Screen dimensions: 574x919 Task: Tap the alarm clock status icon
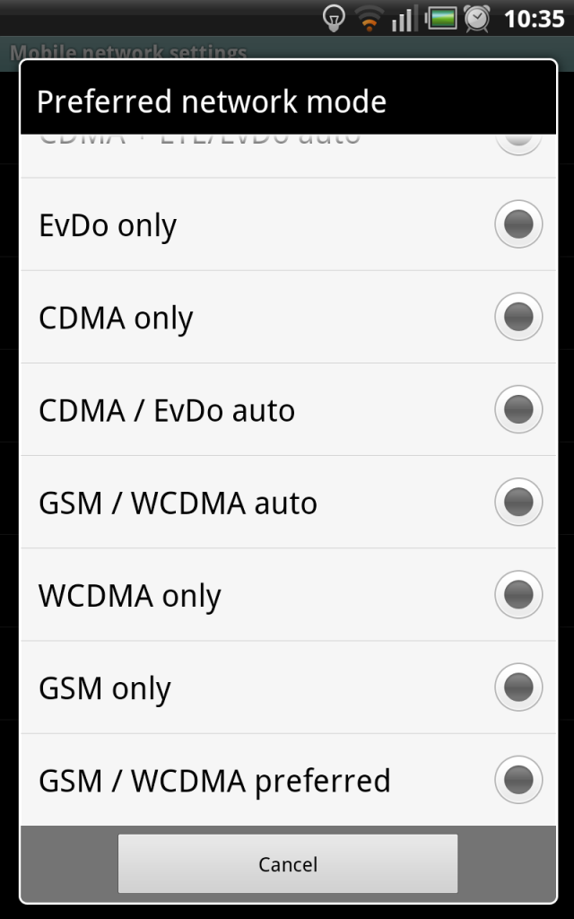point(477,18)
